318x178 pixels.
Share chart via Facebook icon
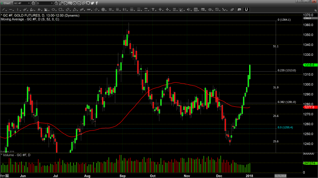click(x=97, y=3)
